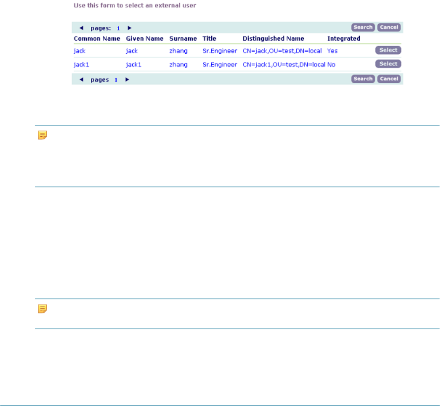Click given name 'jack' in first row
This screenshot has height=406, width=440.
132,51
